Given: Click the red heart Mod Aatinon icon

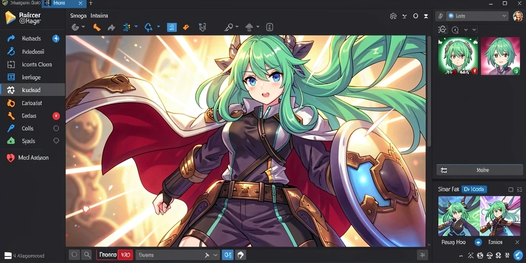Looking at the screenshot, I should (x=11, y=158).
